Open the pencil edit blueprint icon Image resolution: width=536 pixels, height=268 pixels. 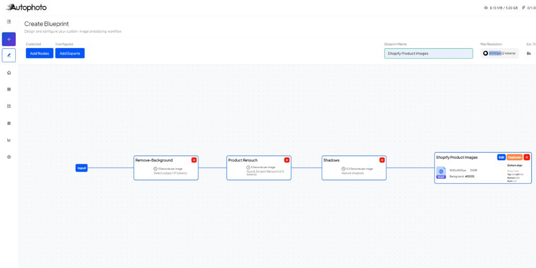point(9,55)
